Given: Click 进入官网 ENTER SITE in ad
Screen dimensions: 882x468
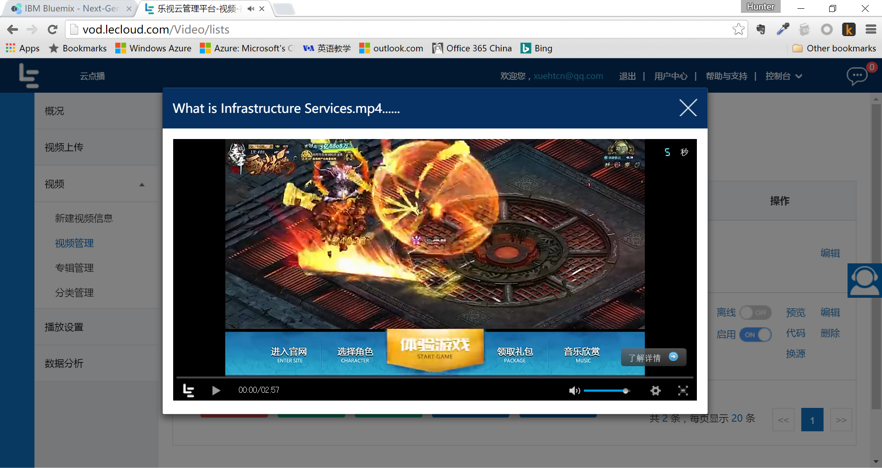Looking at the screenshot, I should point(289,354).
